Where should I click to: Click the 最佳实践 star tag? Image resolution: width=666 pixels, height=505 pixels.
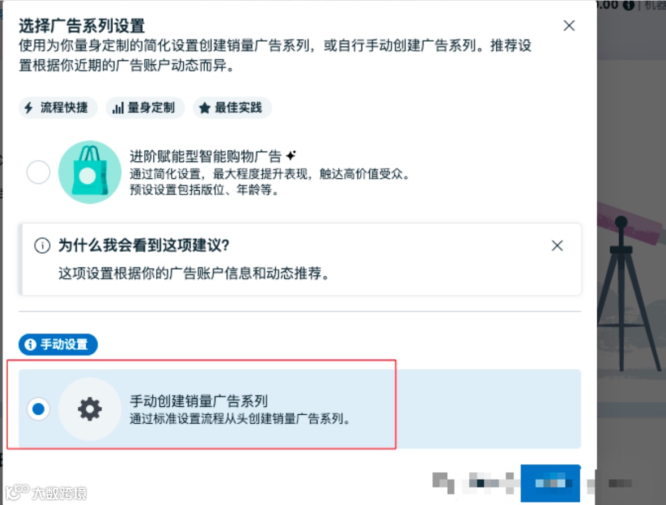(232, 108)
